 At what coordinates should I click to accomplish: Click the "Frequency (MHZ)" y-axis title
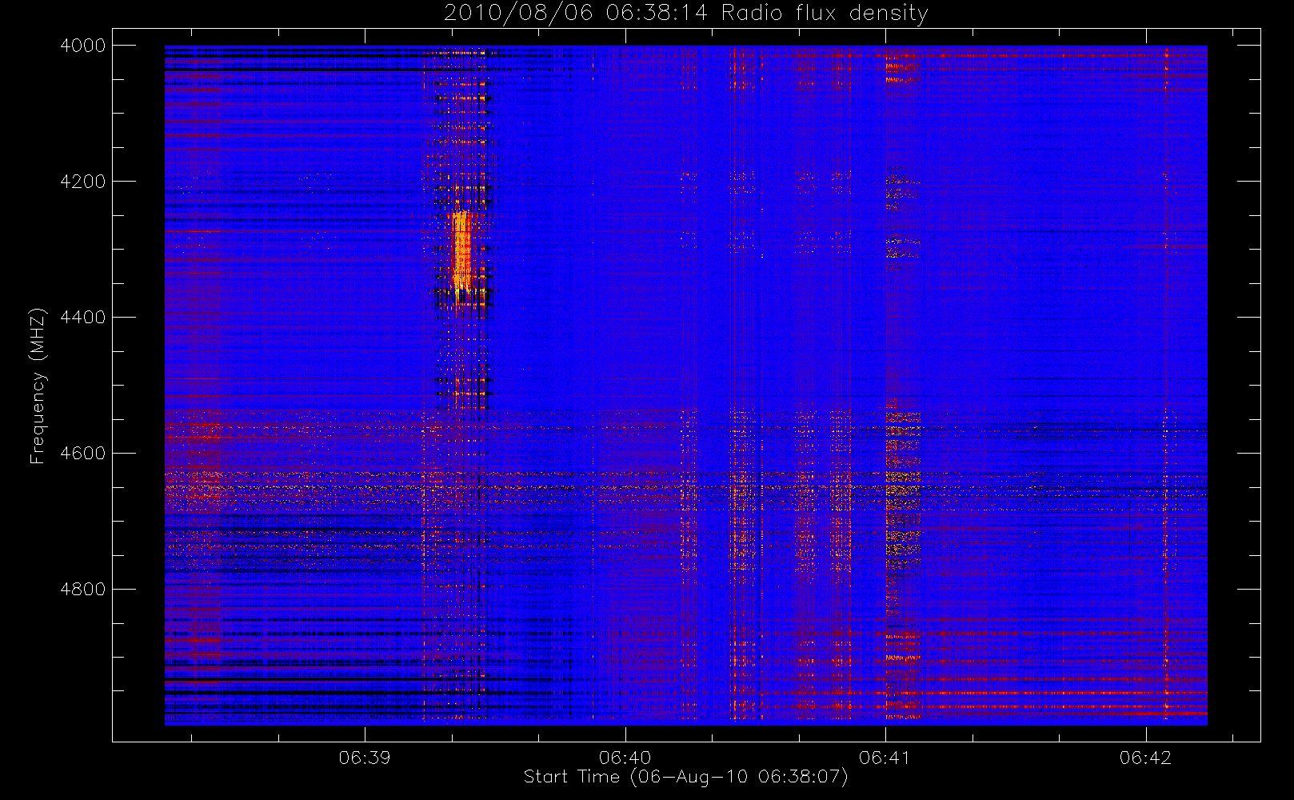(x=38, y=386)
